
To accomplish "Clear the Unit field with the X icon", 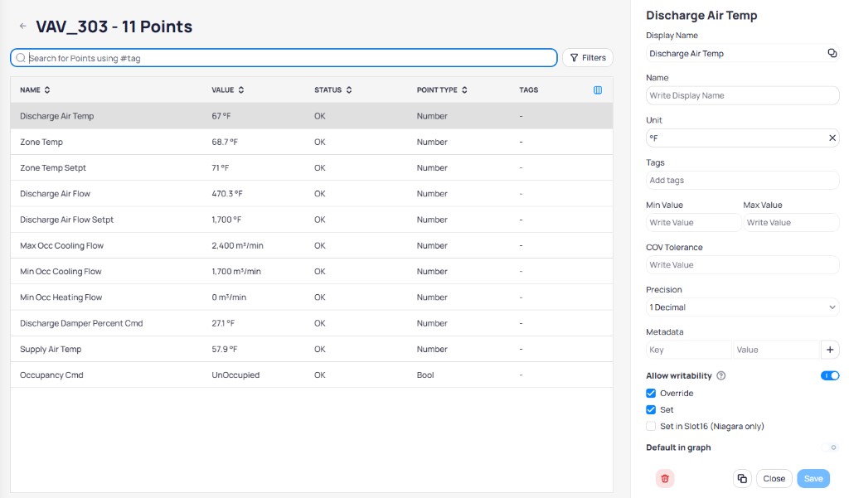I will 832,138.
